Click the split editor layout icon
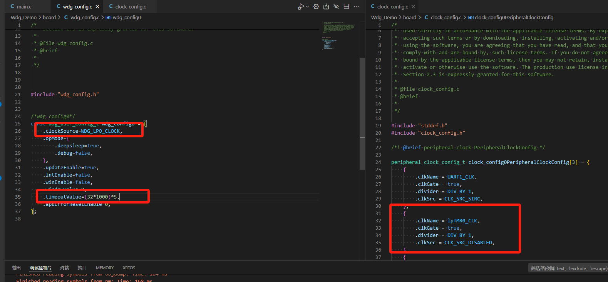 point(346,7)
